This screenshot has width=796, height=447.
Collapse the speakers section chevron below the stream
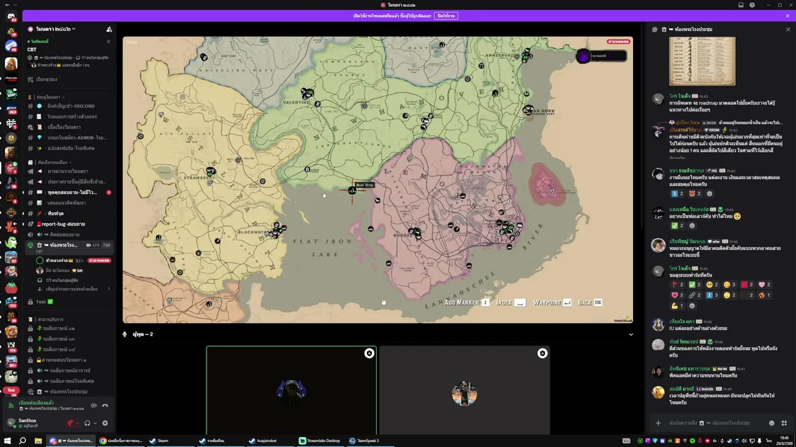click(x=631, y=335)
